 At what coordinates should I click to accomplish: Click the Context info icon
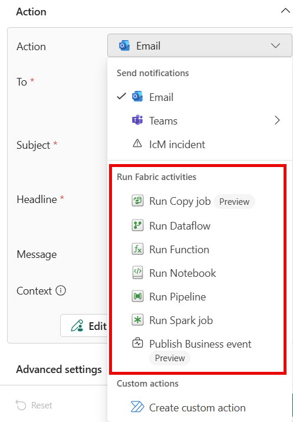(x=61, y=290)
